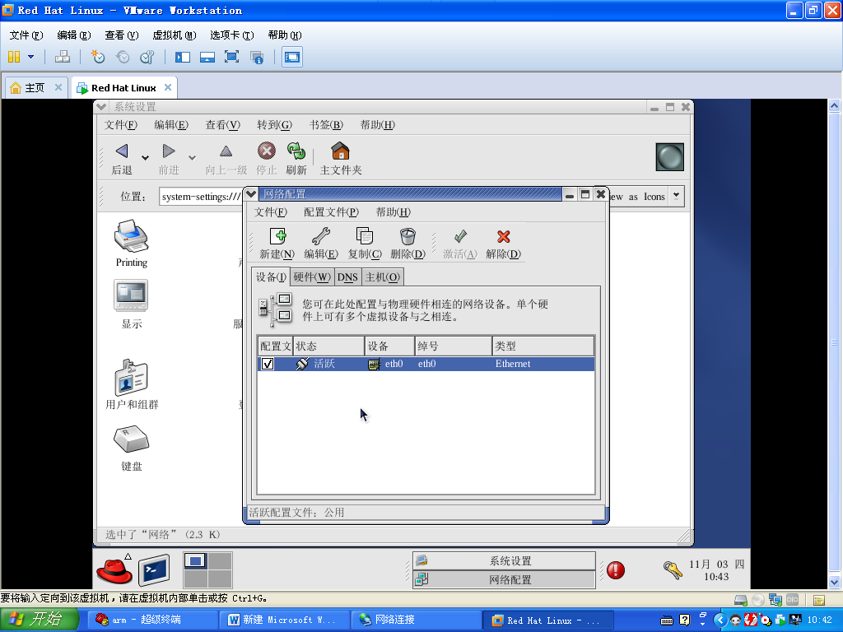Open VMware power dropdown arrow

[30, 57]
